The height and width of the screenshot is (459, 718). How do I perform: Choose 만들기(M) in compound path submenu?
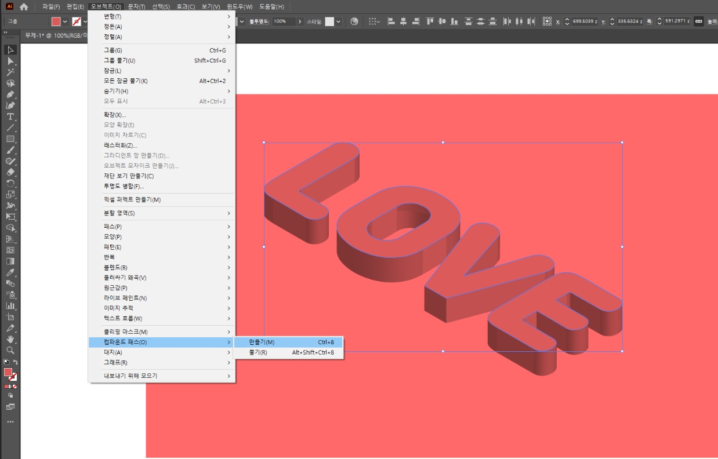pyautogui.click(x=289, y=342)
